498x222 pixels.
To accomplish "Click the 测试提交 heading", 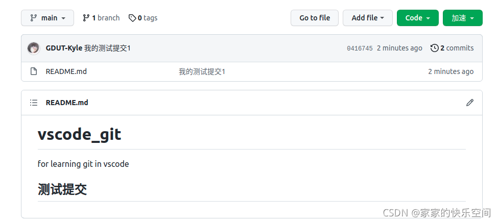I will click(62, 190).
